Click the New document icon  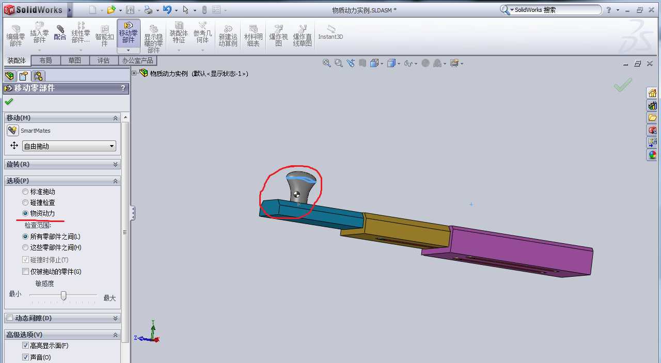[93, 10]
